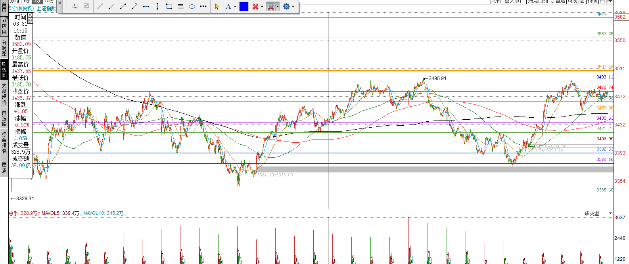Click the 加自选 button

tap(558, 2)
